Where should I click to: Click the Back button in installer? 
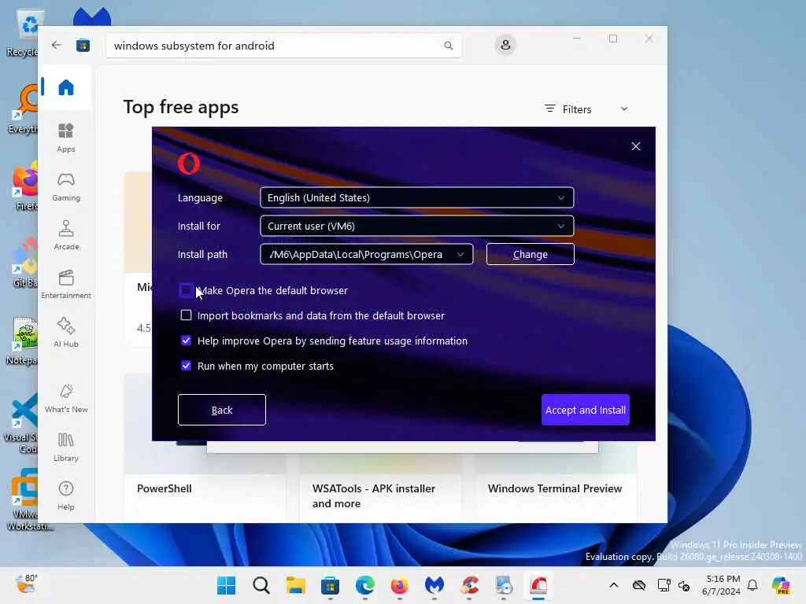221,410
